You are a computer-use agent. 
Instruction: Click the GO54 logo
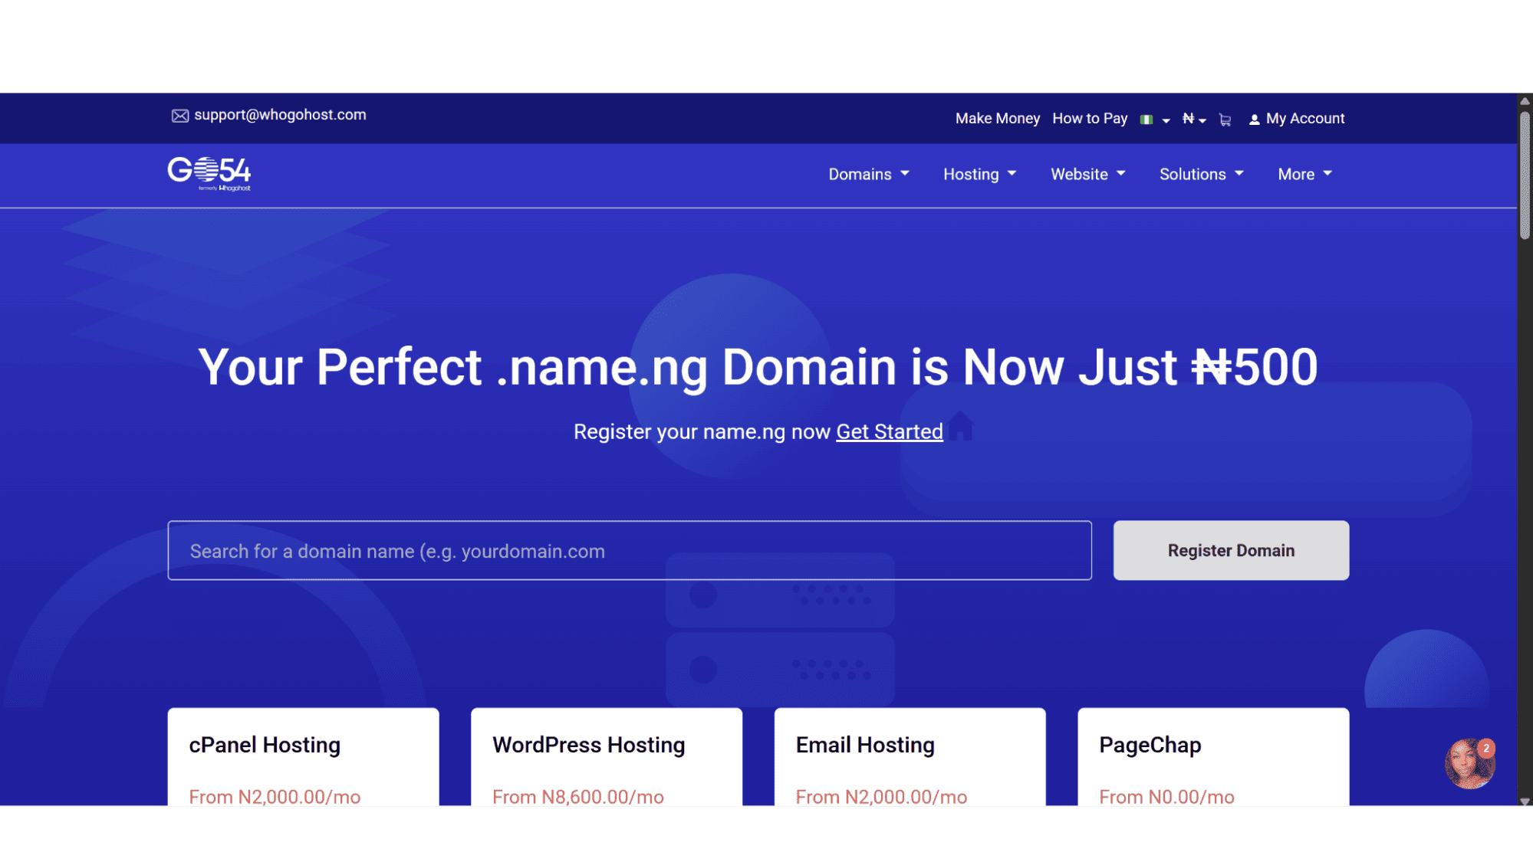click(x=209, y=174)
